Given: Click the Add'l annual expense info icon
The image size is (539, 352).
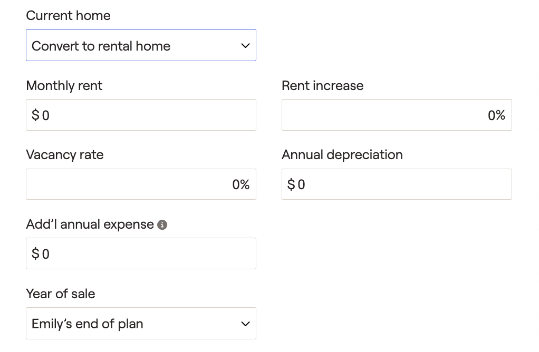Looking at the screenshot, I should point(162,225).
